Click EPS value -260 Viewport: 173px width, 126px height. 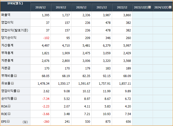pos(46,122)
